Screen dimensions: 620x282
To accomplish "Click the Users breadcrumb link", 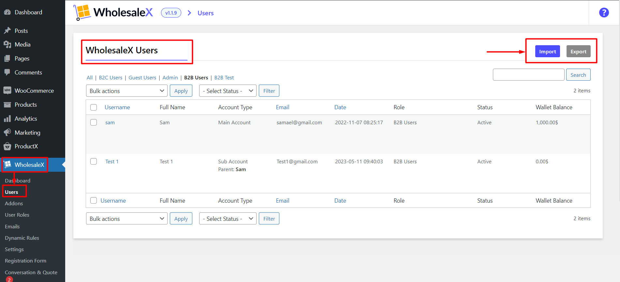I will [x=205, y=13].
